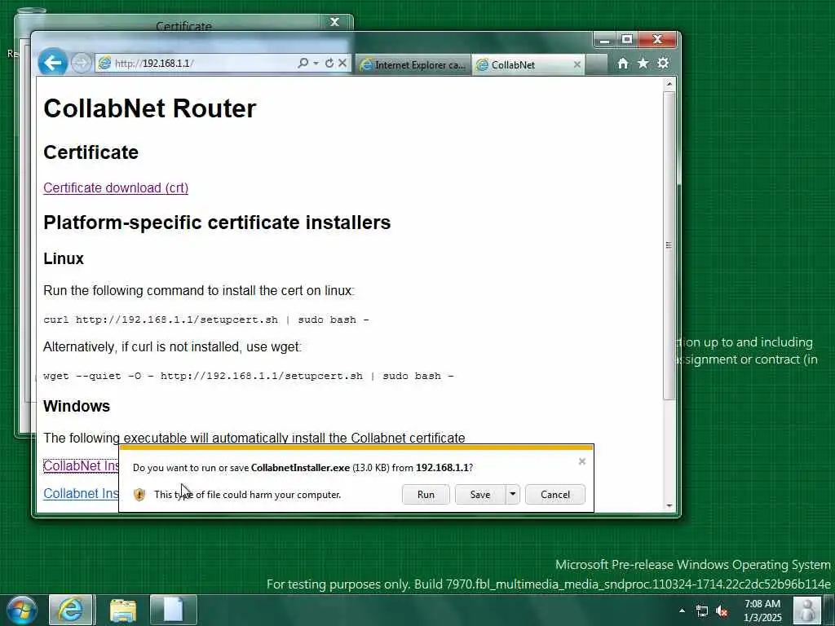
Task: Open a new tab button
Action: click(596, 64)
